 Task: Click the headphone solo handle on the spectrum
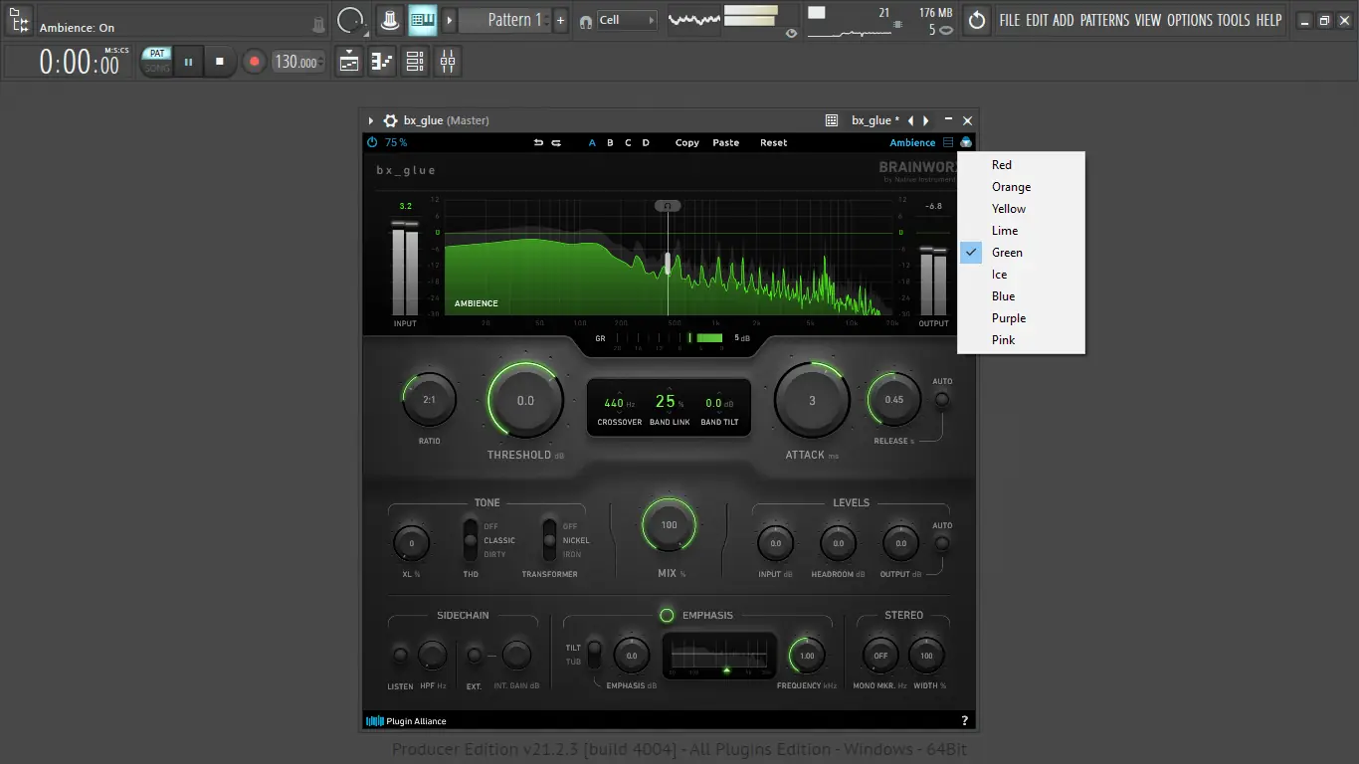668,206
